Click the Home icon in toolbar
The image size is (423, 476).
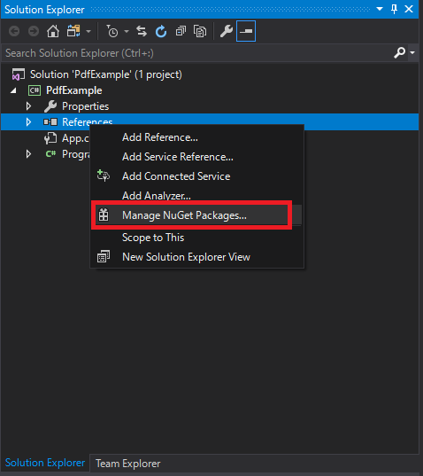(x=53, y=31)
